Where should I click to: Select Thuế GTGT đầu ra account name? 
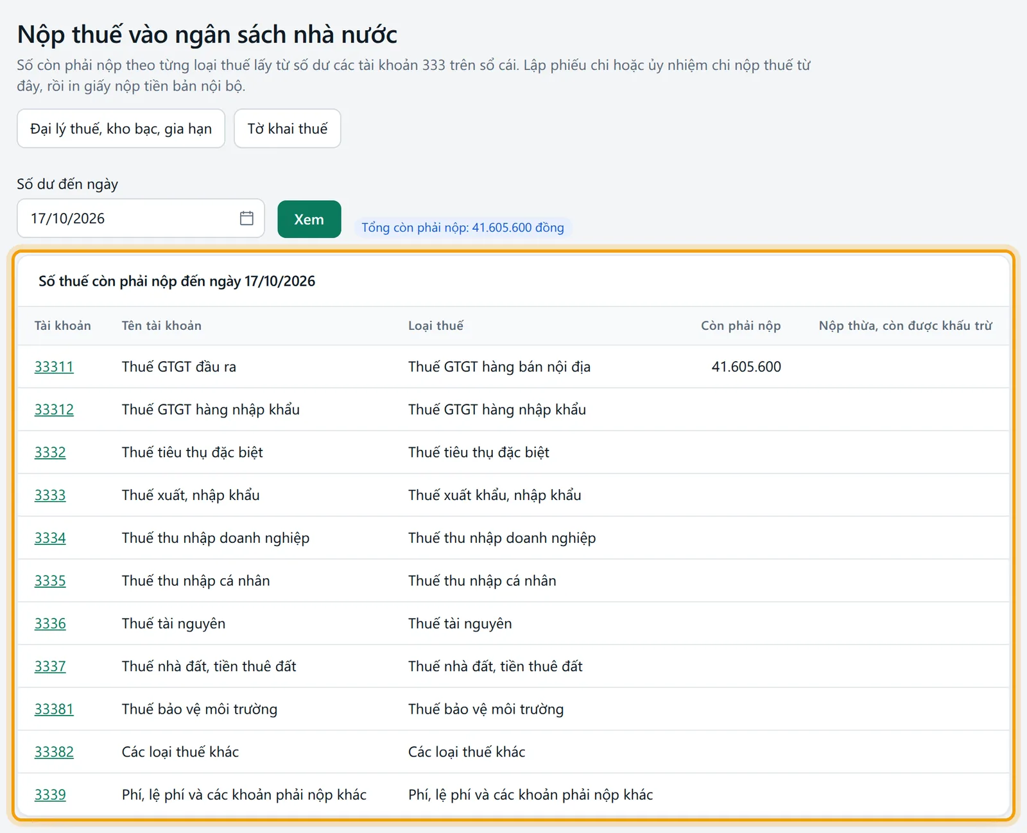(179, 366)
